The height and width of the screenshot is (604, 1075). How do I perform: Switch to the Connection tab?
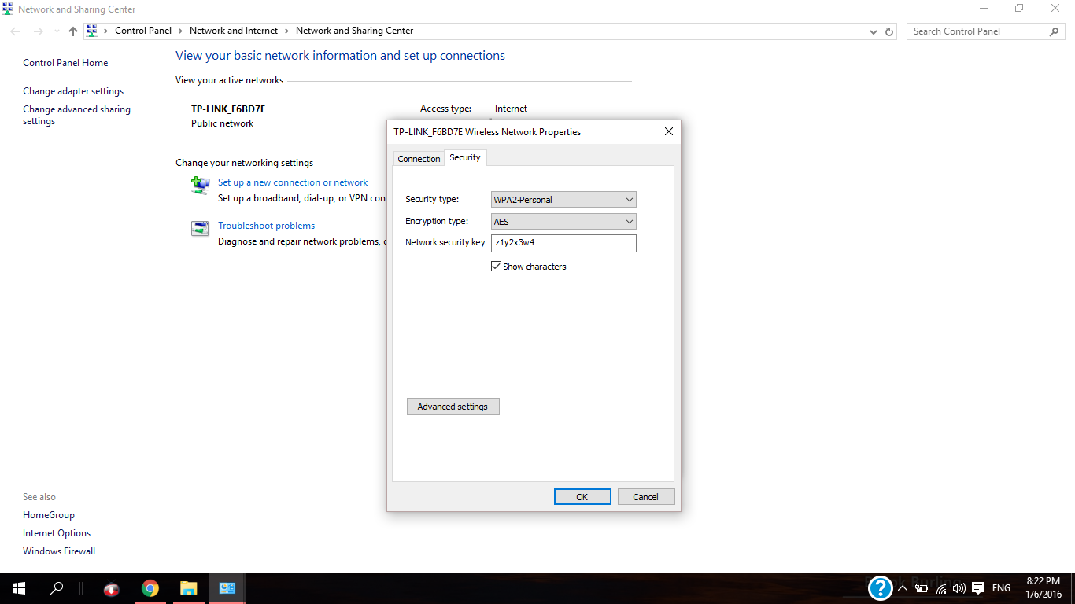[x=419, y=159]
